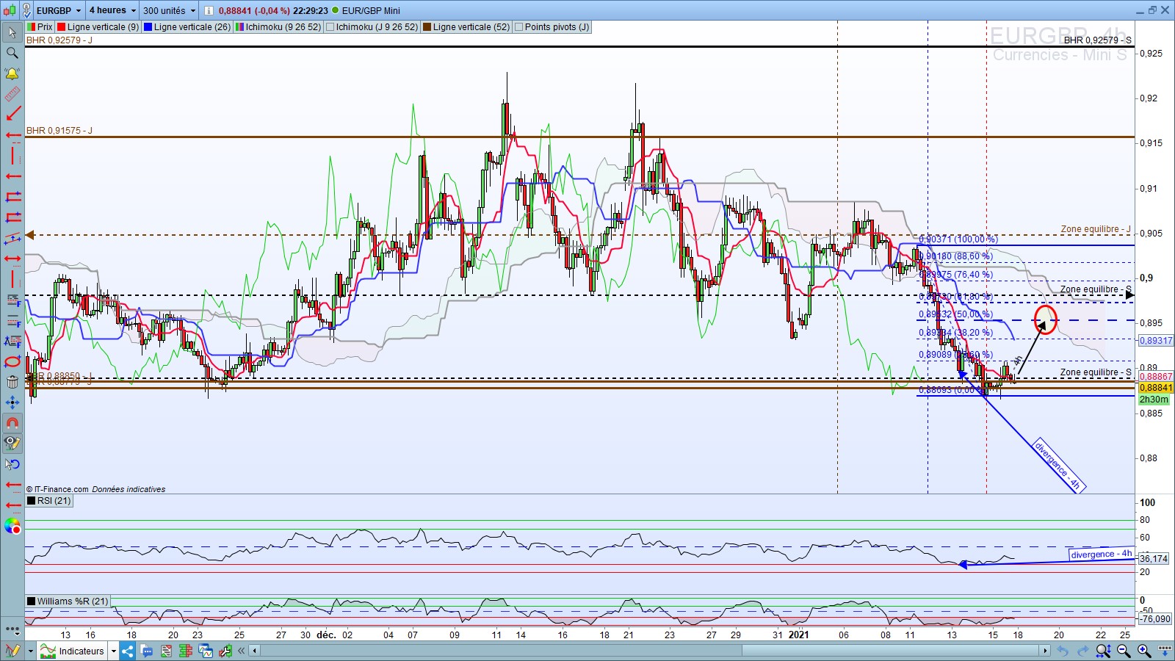The image size is (1175, 661).
Task: Click the blue divergence - 4h RSI label
Action: [x=1102, y=555]
